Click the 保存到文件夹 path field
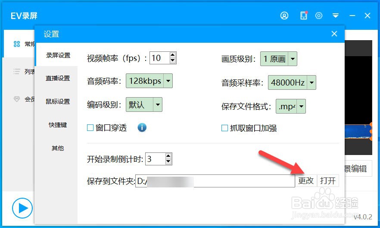The width and height of the screenshot is (380, 228). click(x=215, y=181)
